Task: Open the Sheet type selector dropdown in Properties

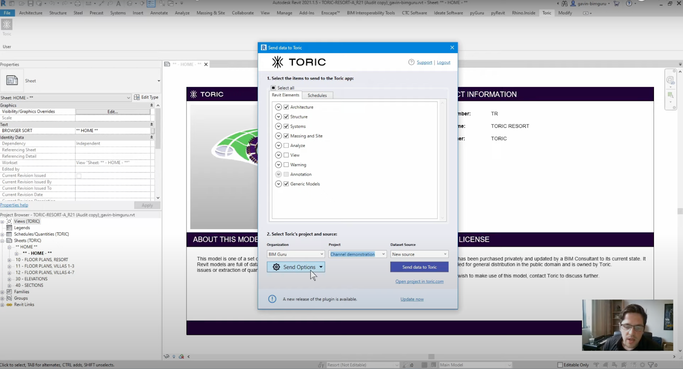Action: 159,81
